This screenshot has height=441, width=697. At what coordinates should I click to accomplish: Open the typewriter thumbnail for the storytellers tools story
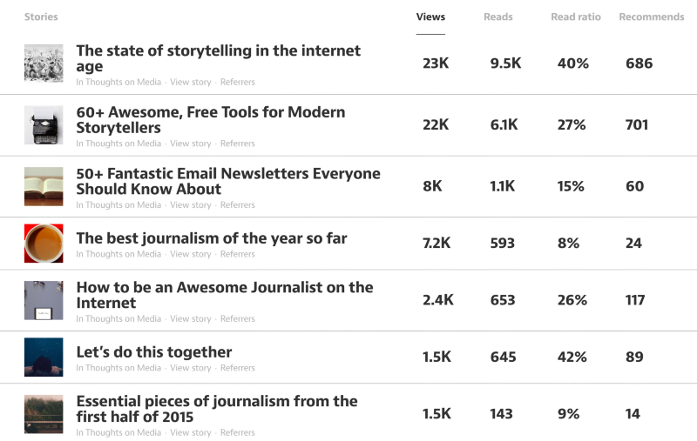(x=43, y=124)
